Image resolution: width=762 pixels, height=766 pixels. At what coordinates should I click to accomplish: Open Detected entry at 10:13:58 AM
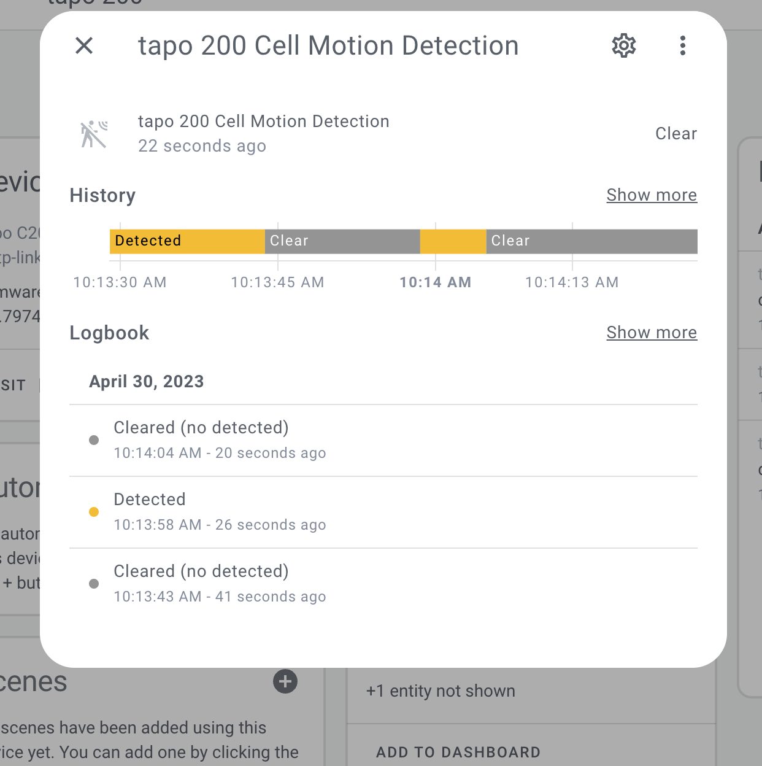(383, 513)
